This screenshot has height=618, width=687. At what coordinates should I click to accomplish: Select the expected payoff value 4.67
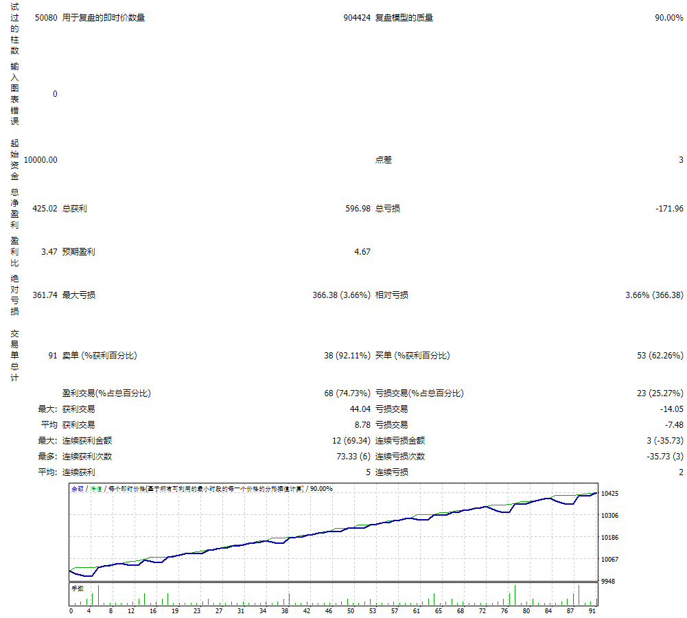point(362,251)
